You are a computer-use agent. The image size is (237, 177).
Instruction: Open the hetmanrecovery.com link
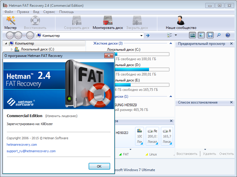(x=22, y=145)
